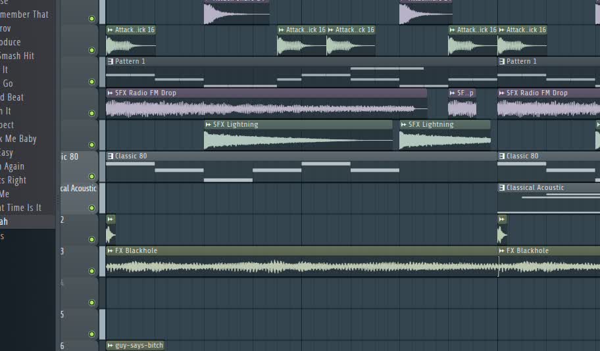This screenshot has width=600, height=351.
Task: Click the pattern icon on first Pattern 1 clip
Action: pos(111,61)
